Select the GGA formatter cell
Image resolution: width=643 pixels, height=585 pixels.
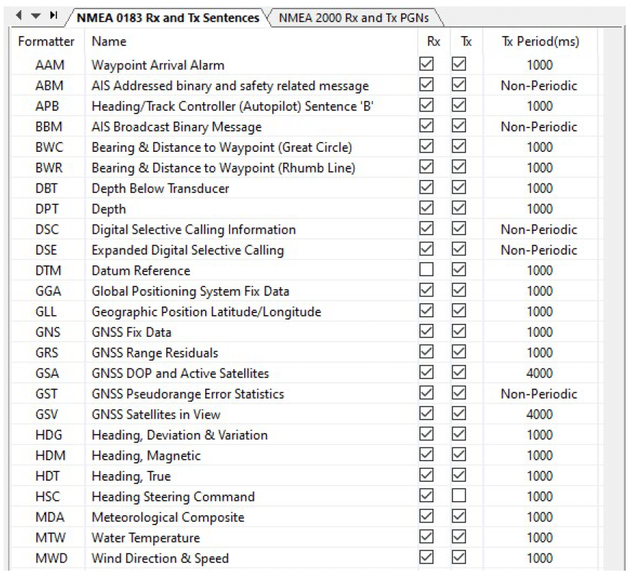point(48,291)
